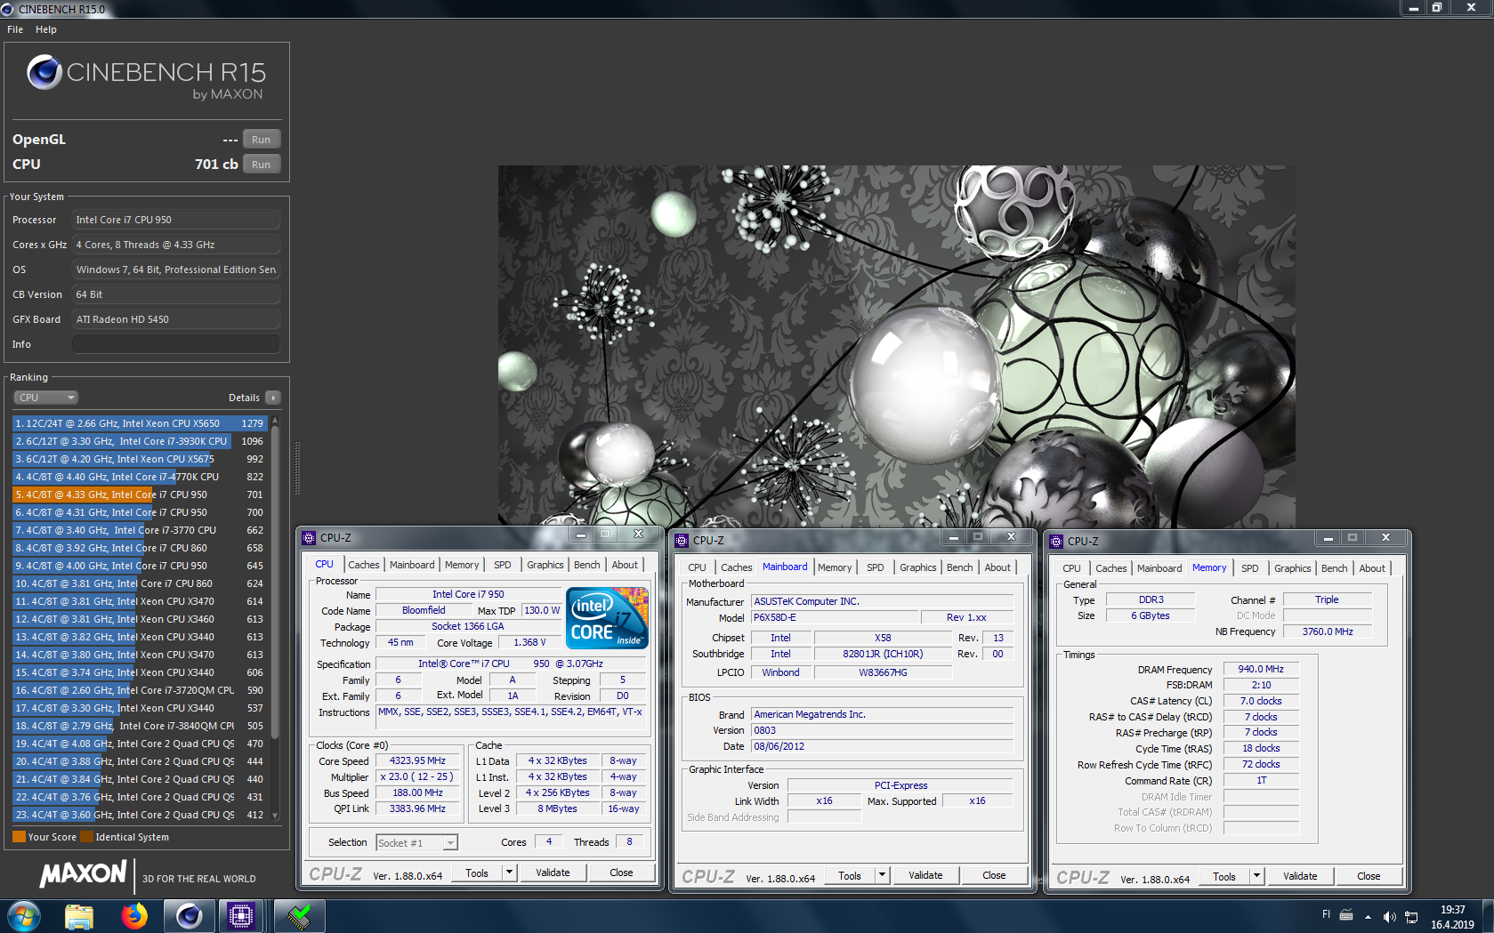Click CPU-Z icon in first window title
This screenshot has width=1494, height=933.
tap(309, 537)
